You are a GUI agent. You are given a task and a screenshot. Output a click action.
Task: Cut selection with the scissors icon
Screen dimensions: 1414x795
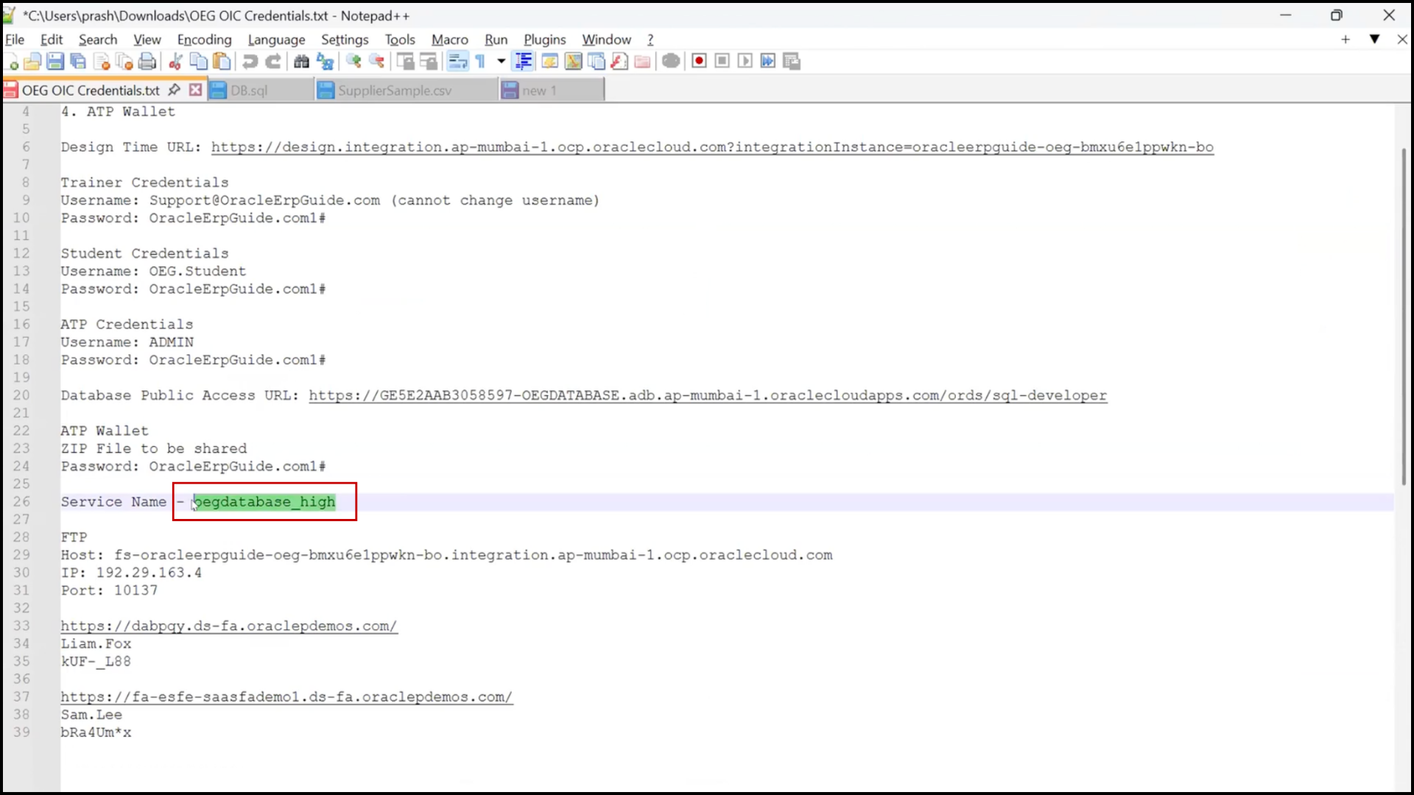pos(175,61)
